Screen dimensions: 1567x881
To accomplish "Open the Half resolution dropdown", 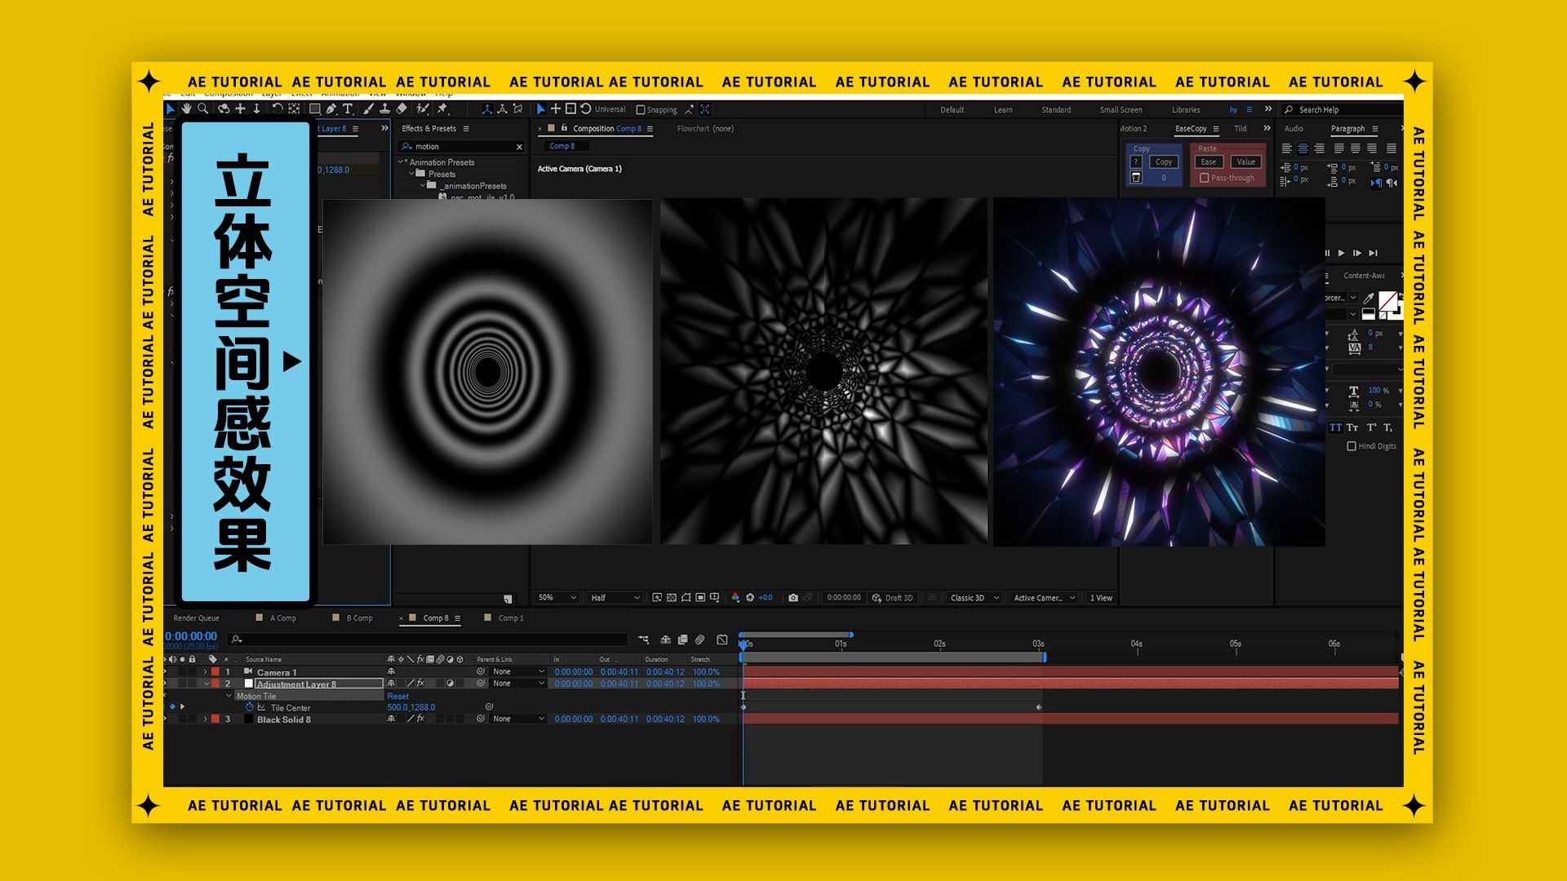I will [615, 598].
